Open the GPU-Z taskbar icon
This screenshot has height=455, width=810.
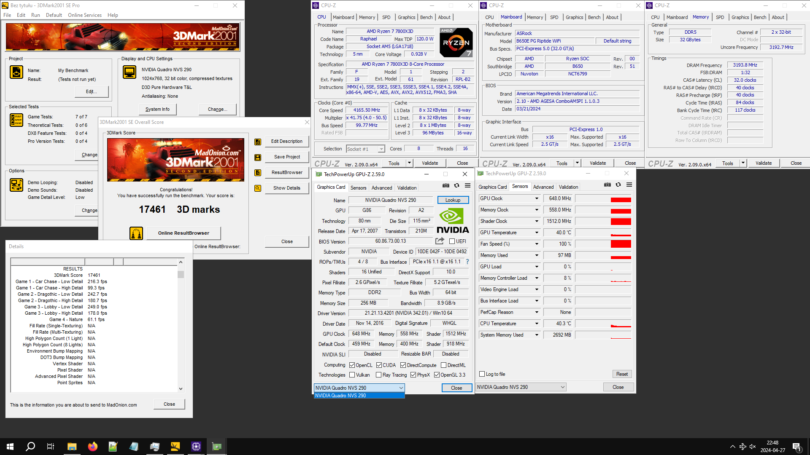click(217, 447)
